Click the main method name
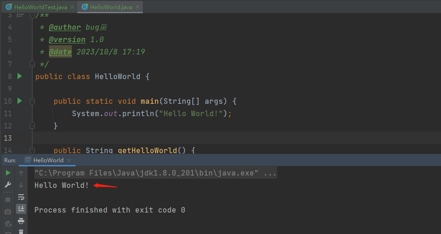441x234 pixels. [150, 101]
